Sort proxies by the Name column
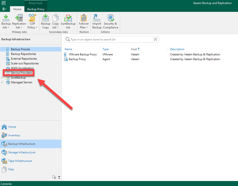The width and height of the screenshot is (238, 186). point(68,49)
